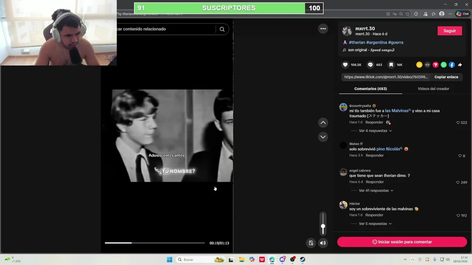Click Copiar enlace button
Viewport: 472px width, 265px height.
(x=446, y=77)
